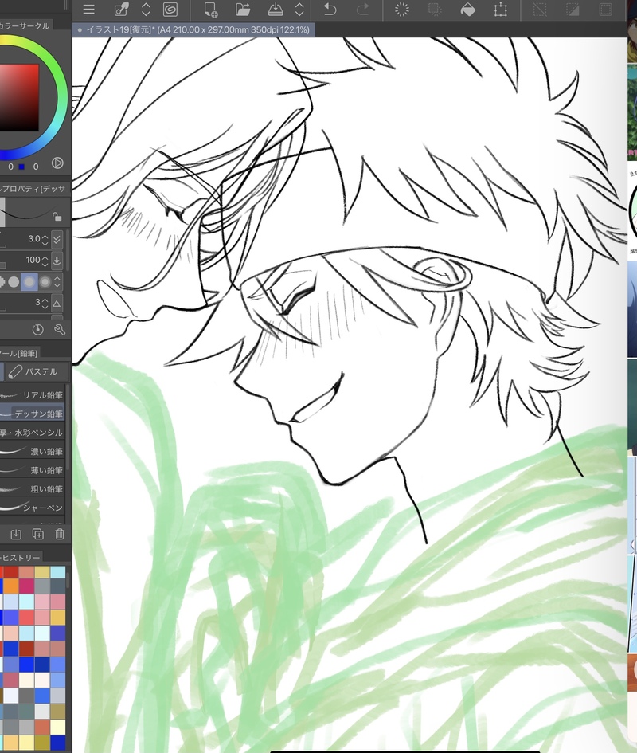Click the clear outside selection icon
This screenshot has height=753, width=637.
pyautogui.click(x=435, y=10)
